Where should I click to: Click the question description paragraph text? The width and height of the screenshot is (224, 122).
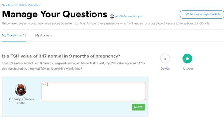tap(73, 66)
